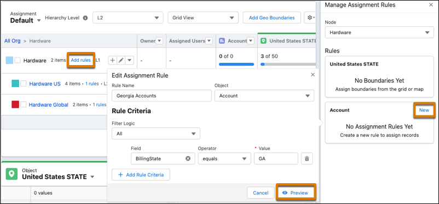Click the green map pin Object icon
Screen dimensions: 439x204
click(x=11, y=174)
